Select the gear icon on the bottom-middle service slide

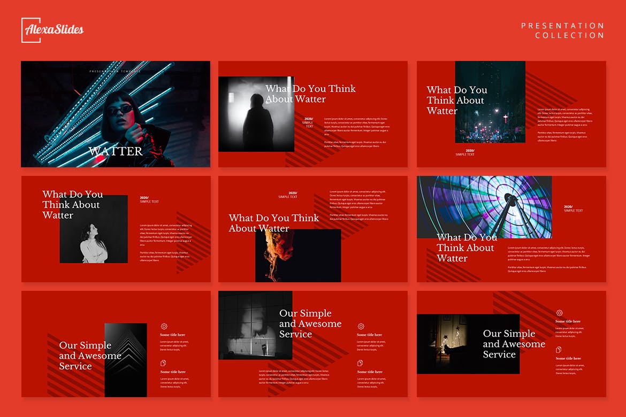click(361, 326)
